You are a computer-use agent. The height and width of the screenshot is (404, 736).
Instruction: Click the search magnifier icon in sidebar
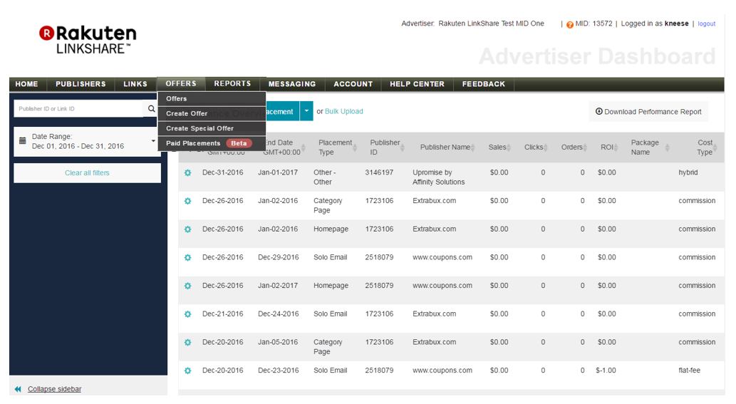[x=151, y=109]
